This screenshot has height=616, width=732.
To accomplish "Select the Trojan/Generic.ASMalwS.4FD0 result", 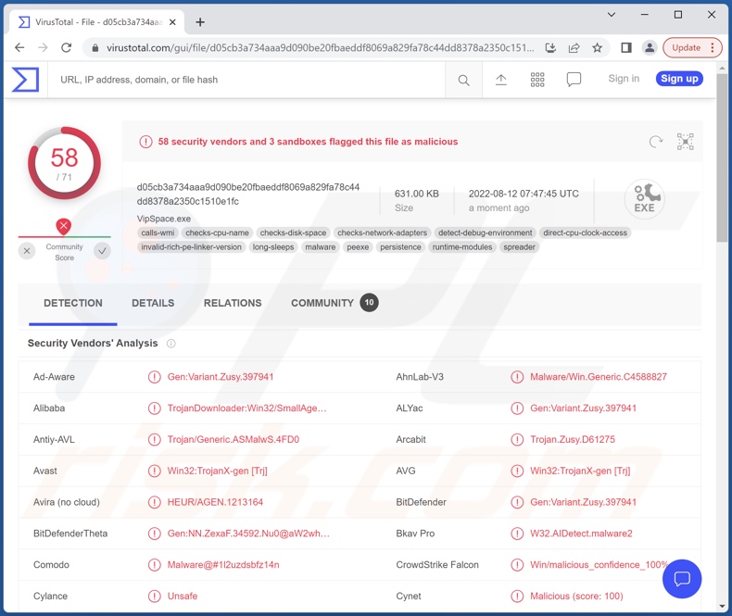I will 233,439.
